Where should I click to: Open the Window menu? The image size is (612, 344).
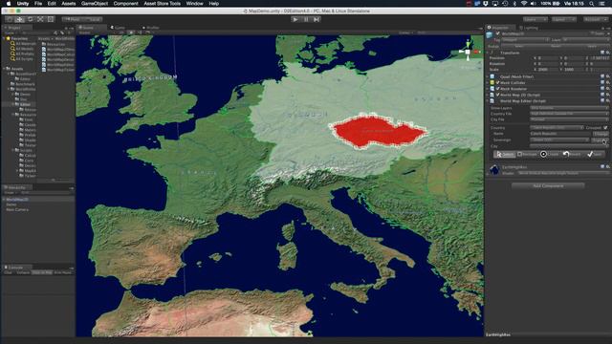click(x=194, y=4)
